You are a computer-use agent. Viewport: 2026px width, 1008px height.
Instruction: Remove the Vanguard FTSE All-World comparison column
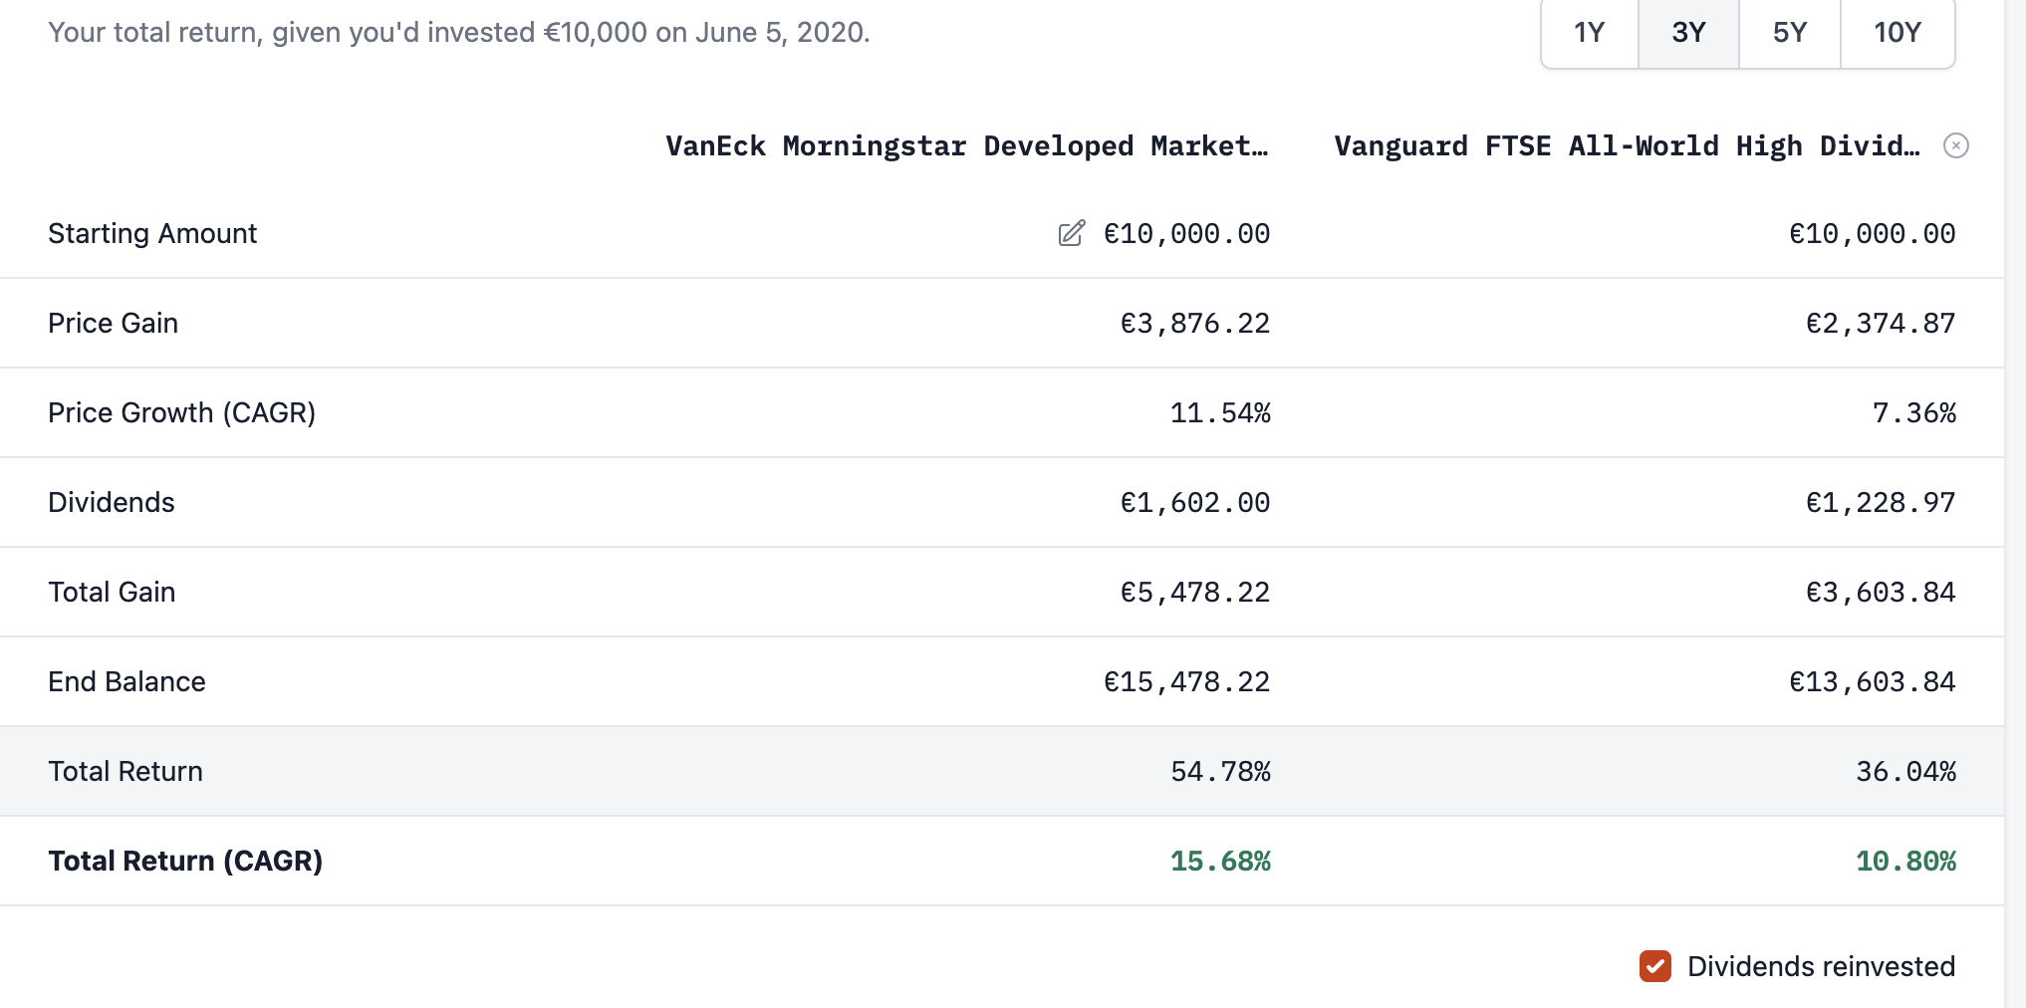[1955, 146]
